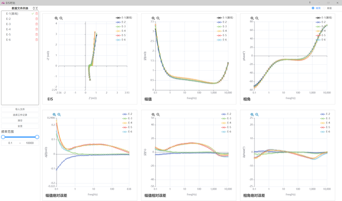Zoom out on the 幅值 magnitude chart
The height and width of the screenshot is (201, 342).
[x=158, y=19]
